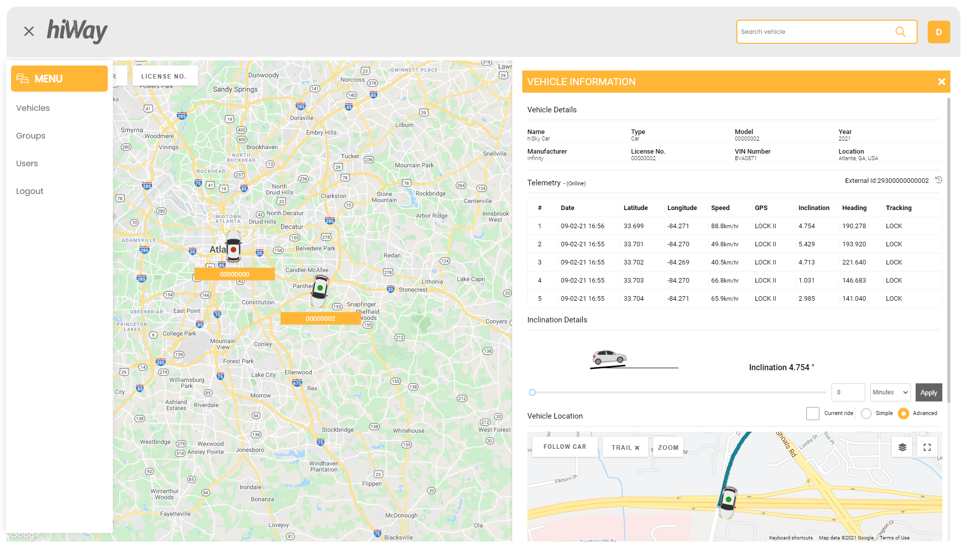Image resolution: width=967 pixels, height=544 pixels.
Task: Click the search magnifier icon
Action: pos(900,32)
